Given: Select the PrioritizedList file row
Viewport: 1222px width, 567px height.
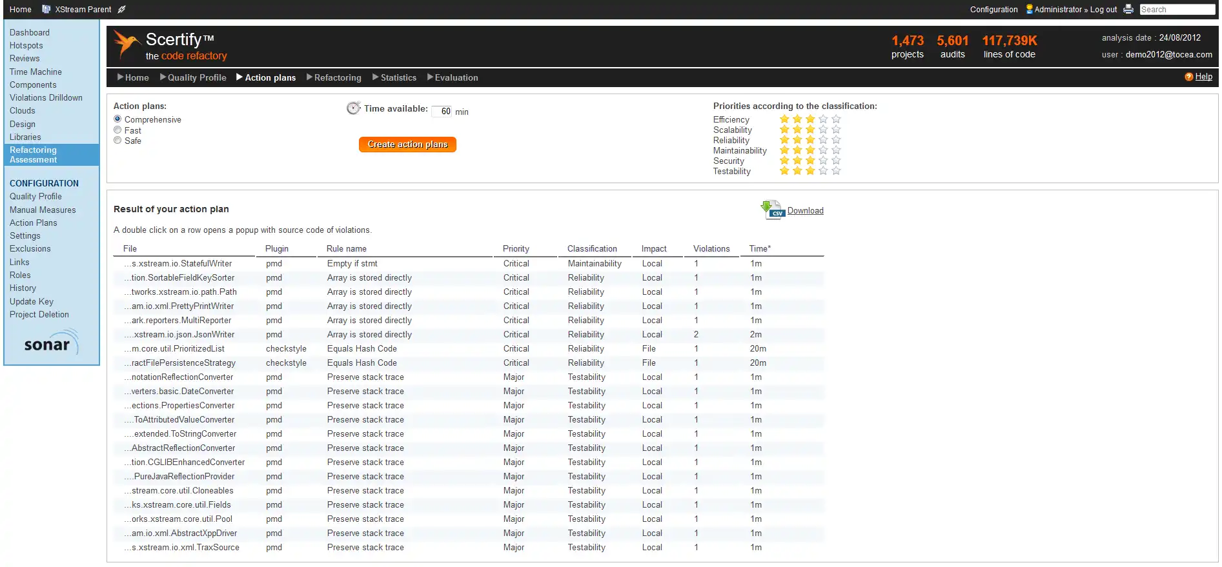Looking at the screenshot, I should pos(469,349).
